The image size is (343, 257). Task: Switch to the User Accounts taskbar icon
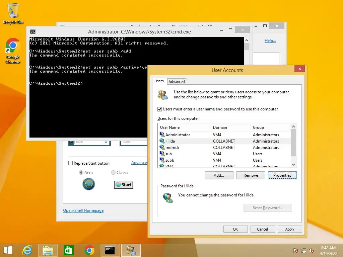(x=131, y=250)
